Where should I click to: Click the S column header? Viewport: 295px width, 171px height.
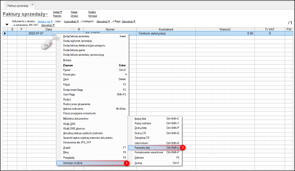pyautogui.click(x=12, y=29)
